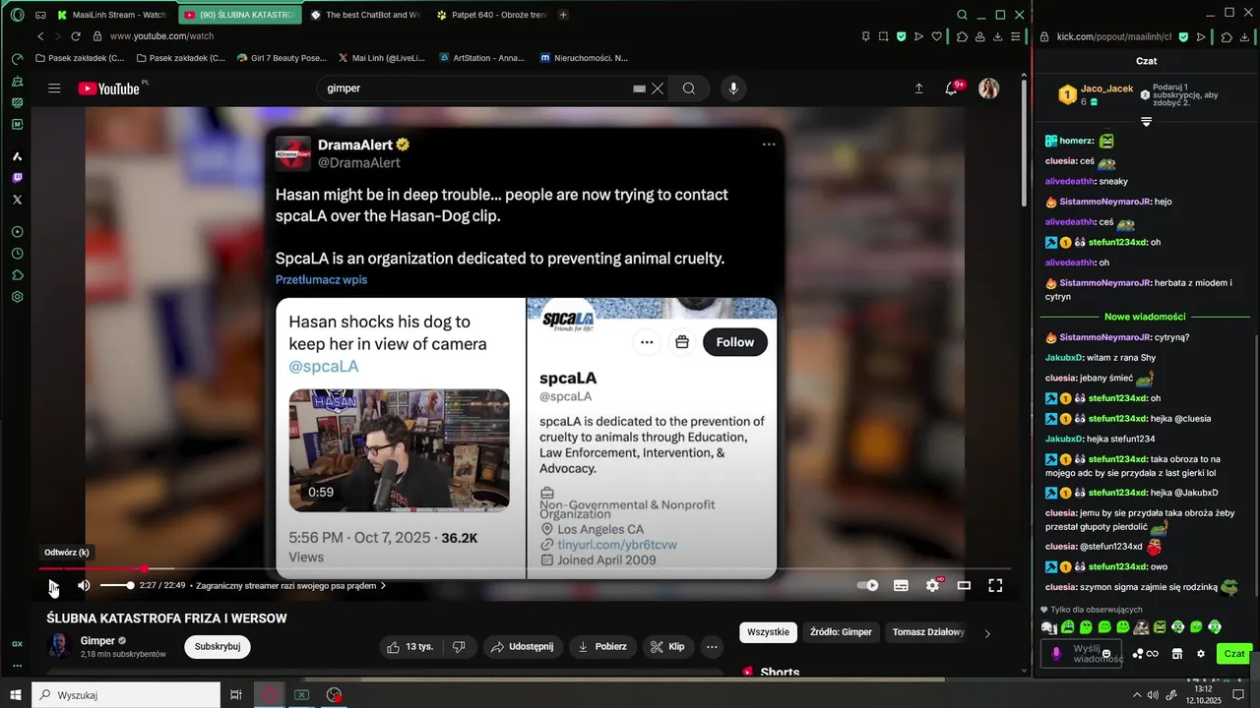1260x708 pixels.
Task: Go back in the browser history
Action: (40, 36)
